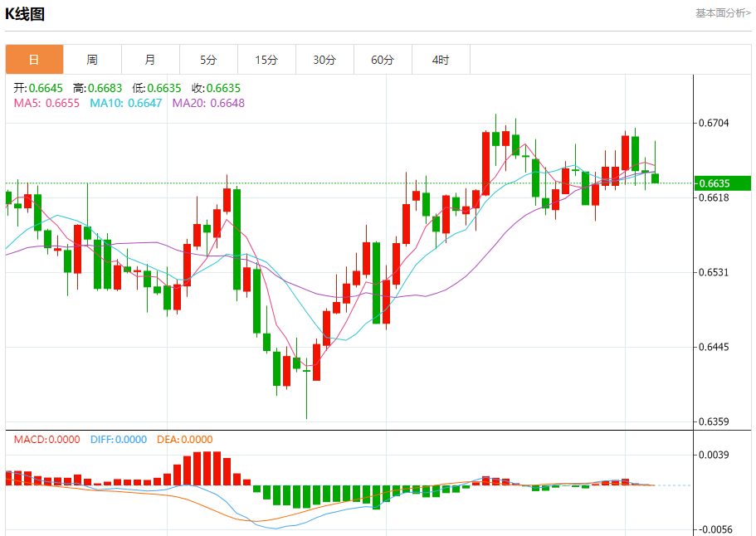The width and height of the screenshot is (756, 536).
Task: Open the 4时 interval tab
Action: pyautogui.click(x=441, y=60)
